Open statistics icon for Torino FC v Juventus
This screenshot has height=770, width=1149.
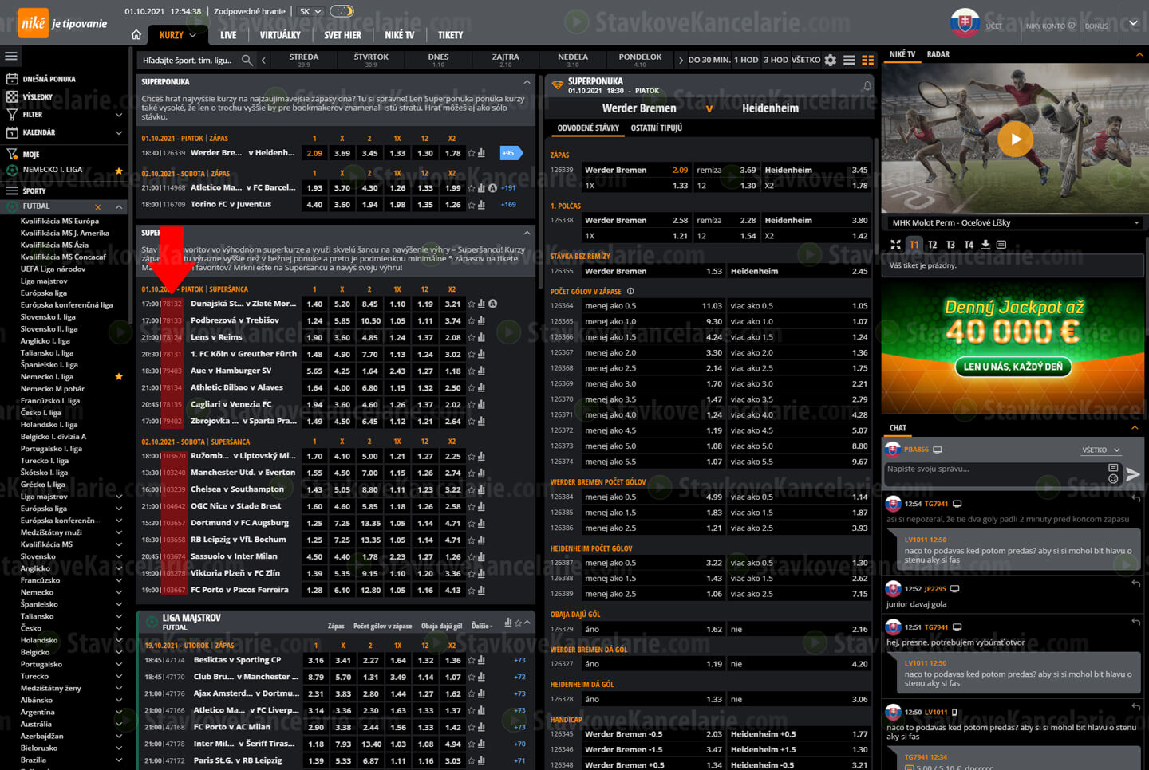(x=481, y=205)
